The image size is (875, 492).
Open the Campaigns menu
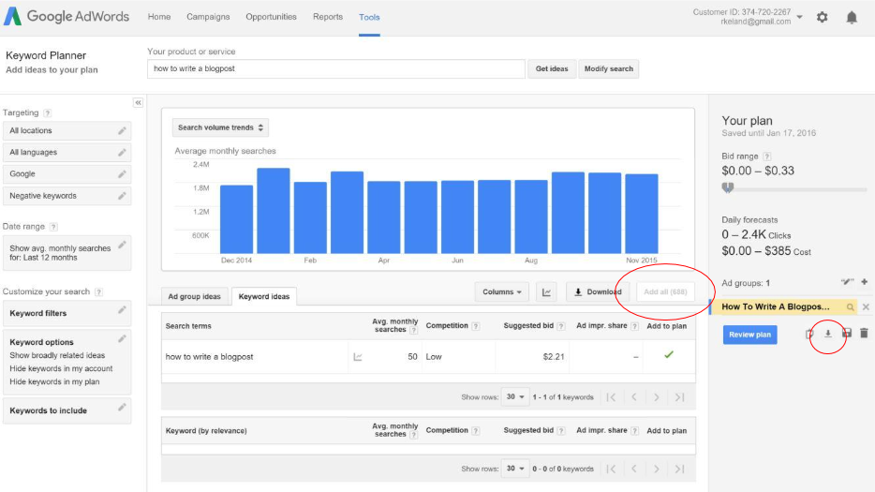click(208, 17)
